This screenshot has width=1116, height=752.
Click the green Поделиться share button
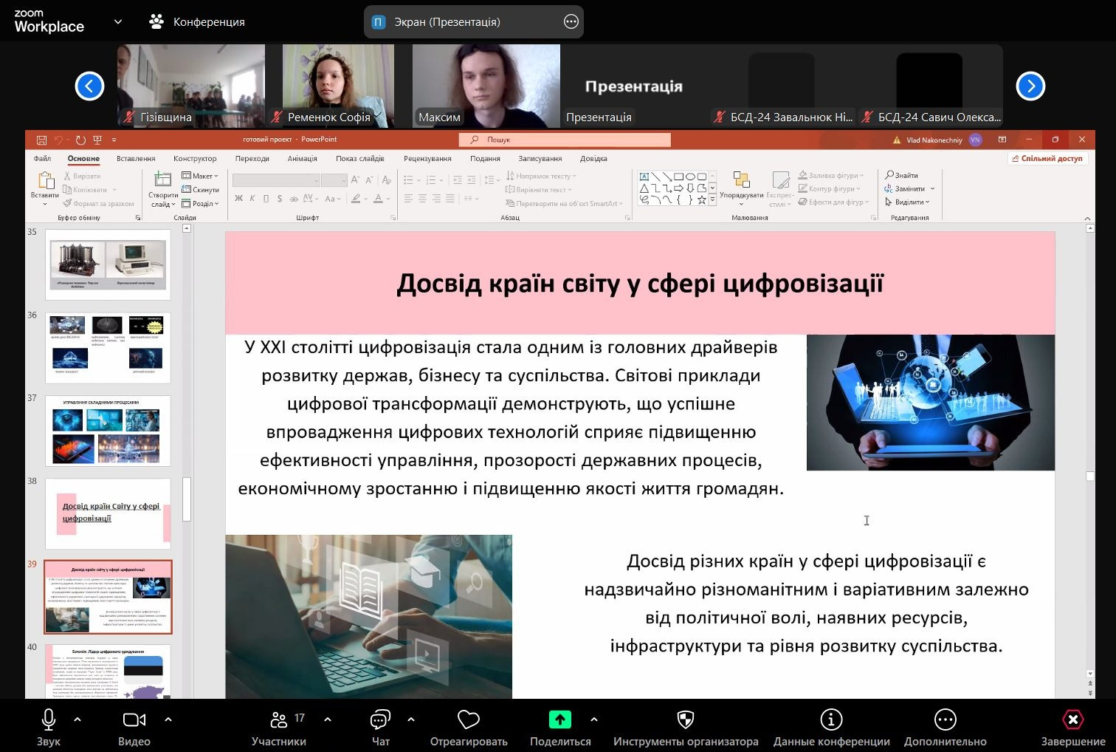tap(560, 728)
